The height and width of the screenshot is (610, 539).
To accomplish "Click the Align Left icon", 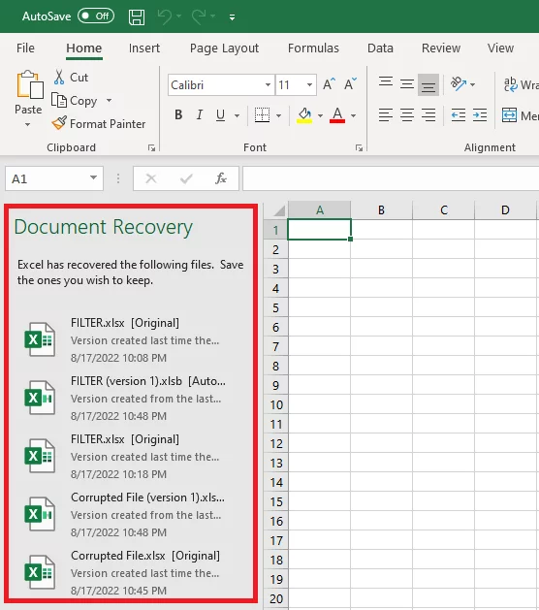I will pyautogui.click(x=386, y=114).
